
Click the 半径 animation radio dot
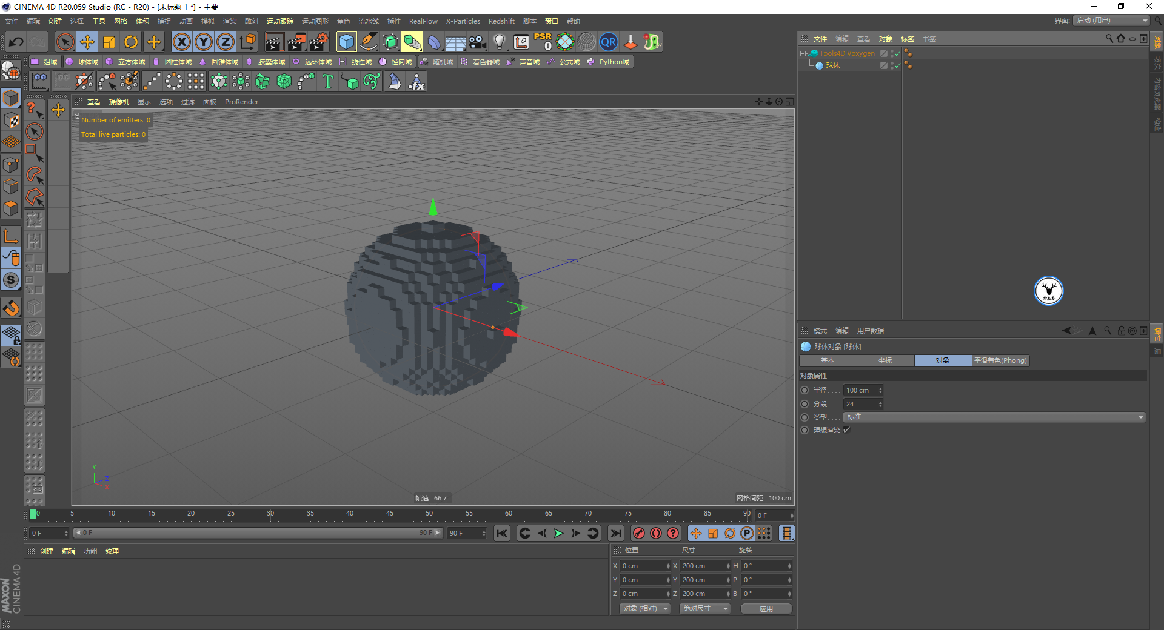(x=804, y=390)
